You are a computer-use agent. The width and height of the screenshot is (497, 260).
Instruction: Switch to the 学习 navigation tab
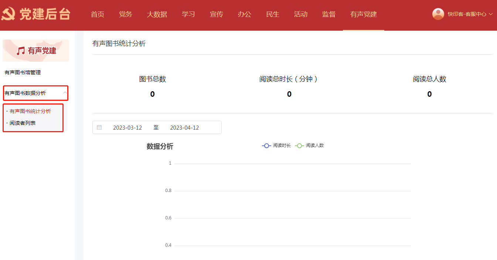pyautogui.click(x=188, y=14)
